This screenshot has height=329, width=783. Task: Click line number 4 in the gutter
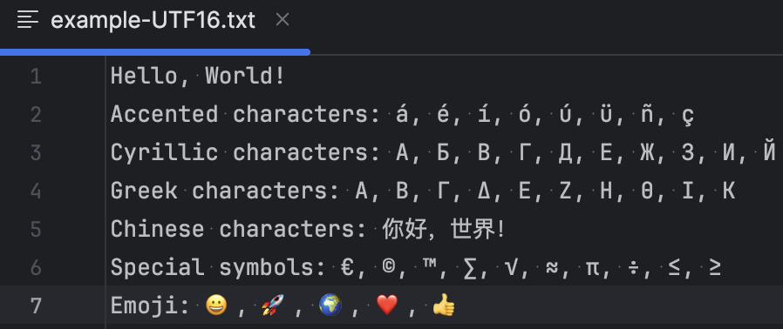(x=36, y=191)
